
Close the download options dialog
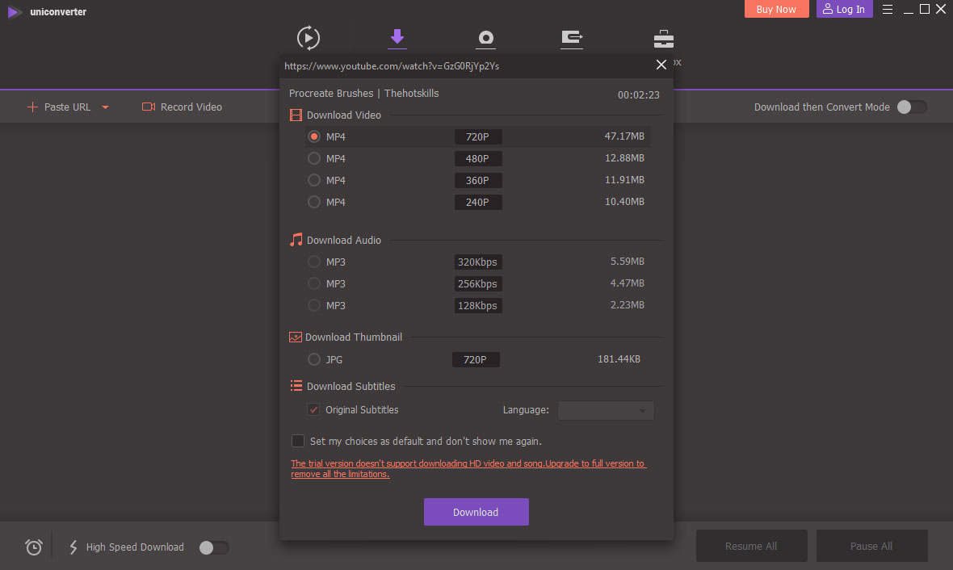pos(661,65)
